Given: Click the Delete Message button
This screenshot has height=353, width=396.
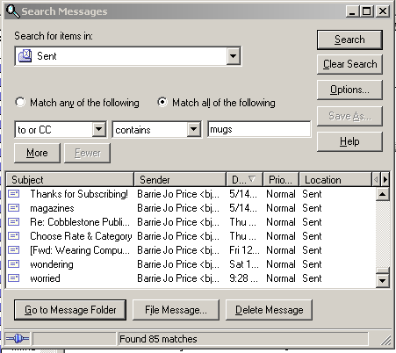Looking at the screenshot, I should [269, 310].
